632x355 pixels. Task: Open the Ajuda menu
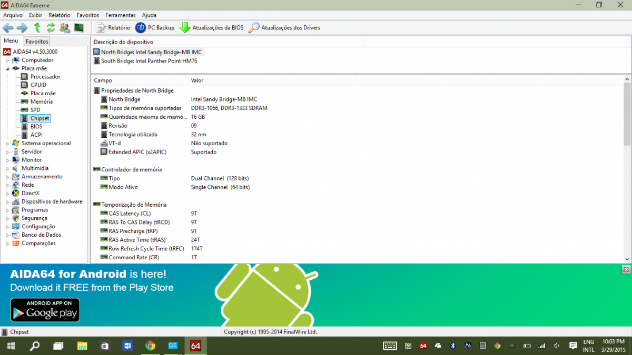click(x=149, y=15)
